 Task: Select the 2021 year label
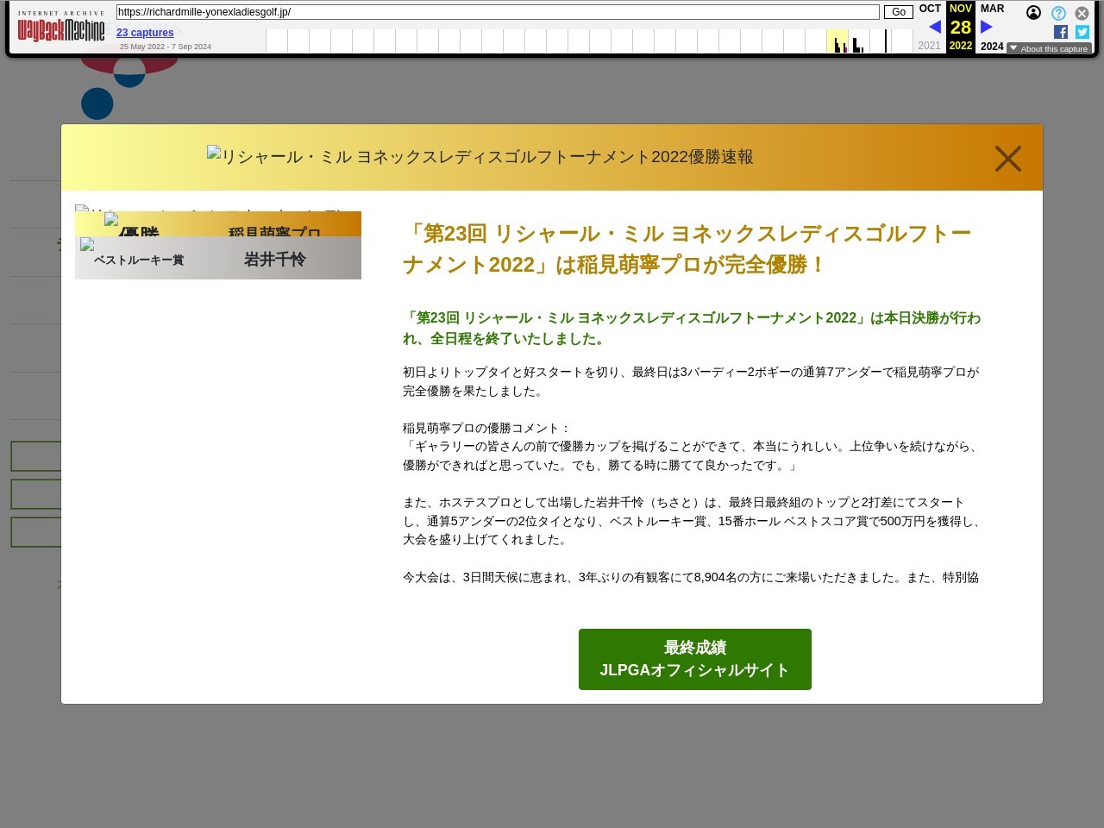click(930, 46)
